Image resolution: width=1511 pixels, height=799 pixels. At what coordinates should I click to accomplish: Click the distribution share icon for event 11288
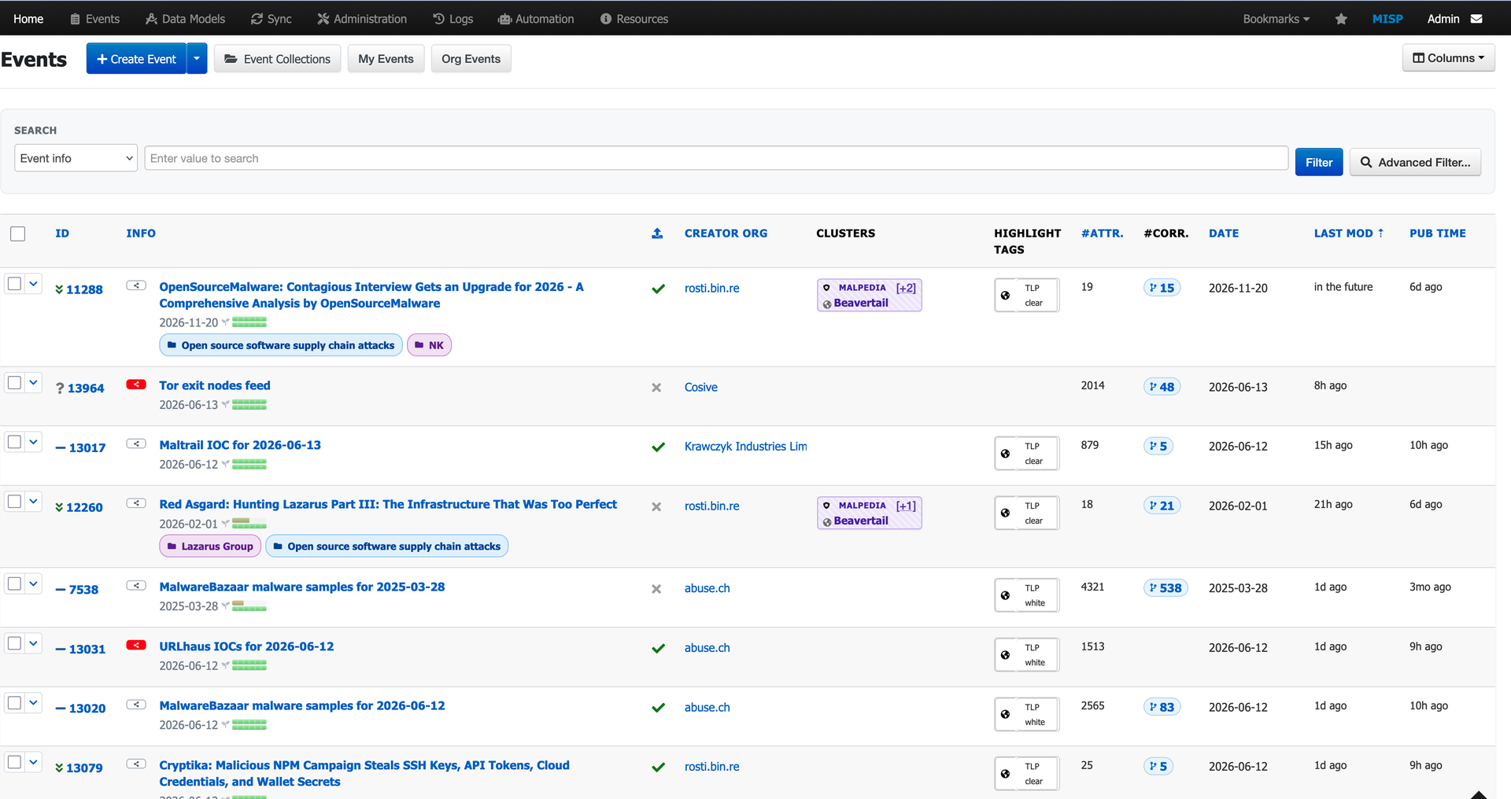[x=136, y=285]
